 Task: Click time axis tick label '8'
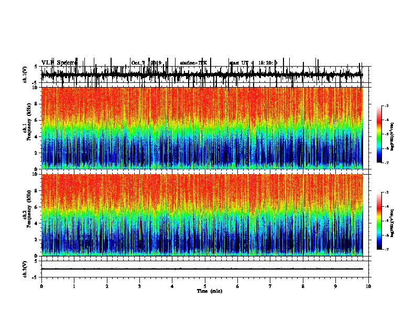coord(303,286)
